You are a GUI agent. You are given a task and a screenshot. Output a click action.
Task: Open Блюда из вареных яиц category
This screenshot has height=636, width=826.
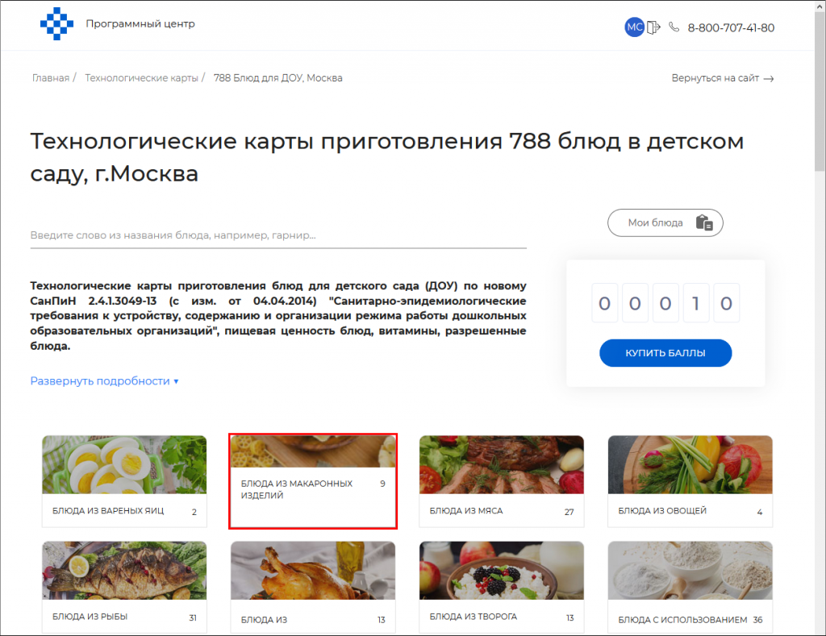click(124, 481)
